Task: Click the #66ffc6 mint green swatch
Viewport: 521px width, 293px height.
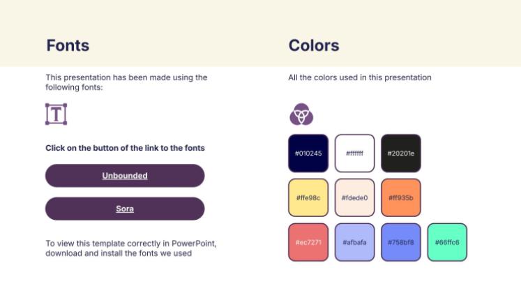Action: point(447,242)
